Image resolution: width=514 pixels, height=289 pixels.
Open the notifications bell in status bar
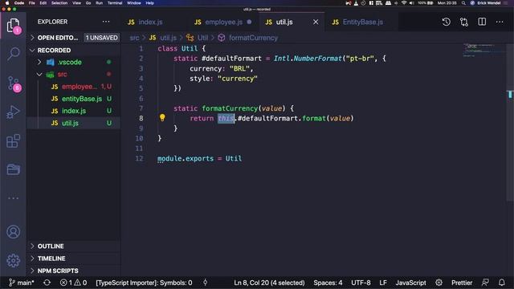click(501, 283)
